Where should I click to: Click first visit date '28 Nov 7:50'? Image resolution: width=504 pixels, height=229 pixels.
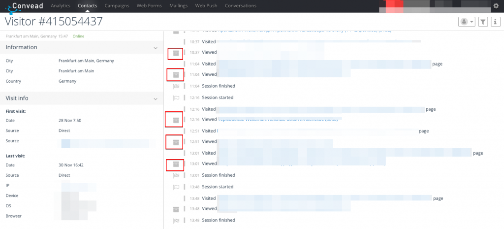click(70, 120)
